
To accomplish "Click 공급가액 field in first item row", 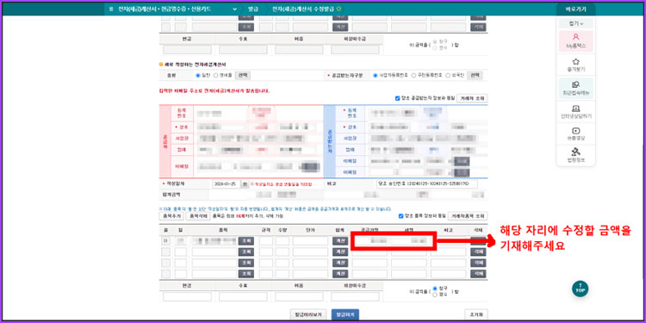I will pyautogui.click(x=370, y=240).
